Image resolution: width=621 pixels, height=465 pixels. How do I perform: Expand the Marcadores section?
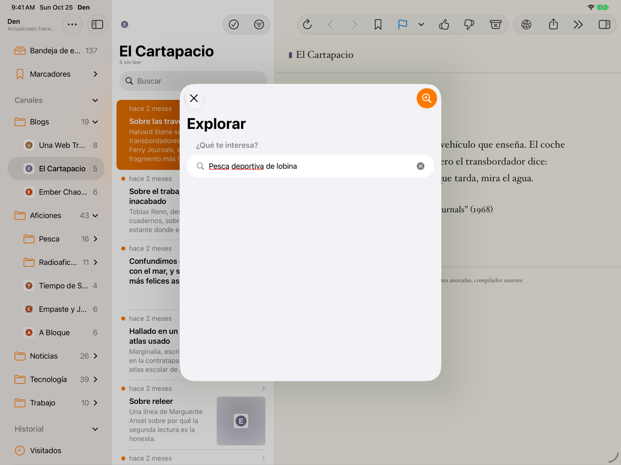(x=95, y=74)
